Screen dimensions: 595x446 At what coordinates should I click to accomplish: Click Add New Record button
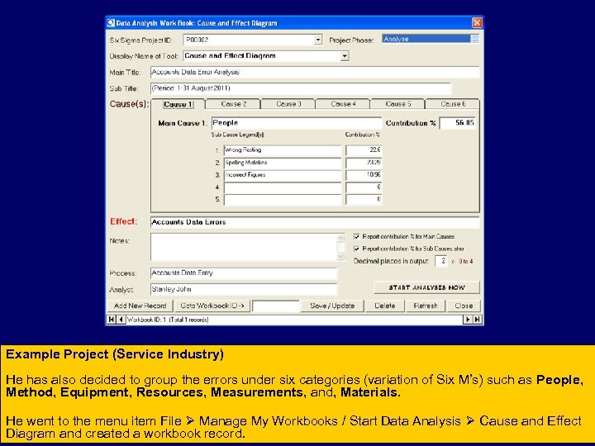pos(140,306)
